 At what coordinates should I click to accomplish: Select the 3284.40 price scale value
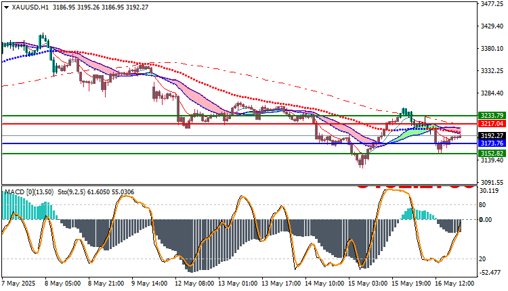tap(492, 93)
